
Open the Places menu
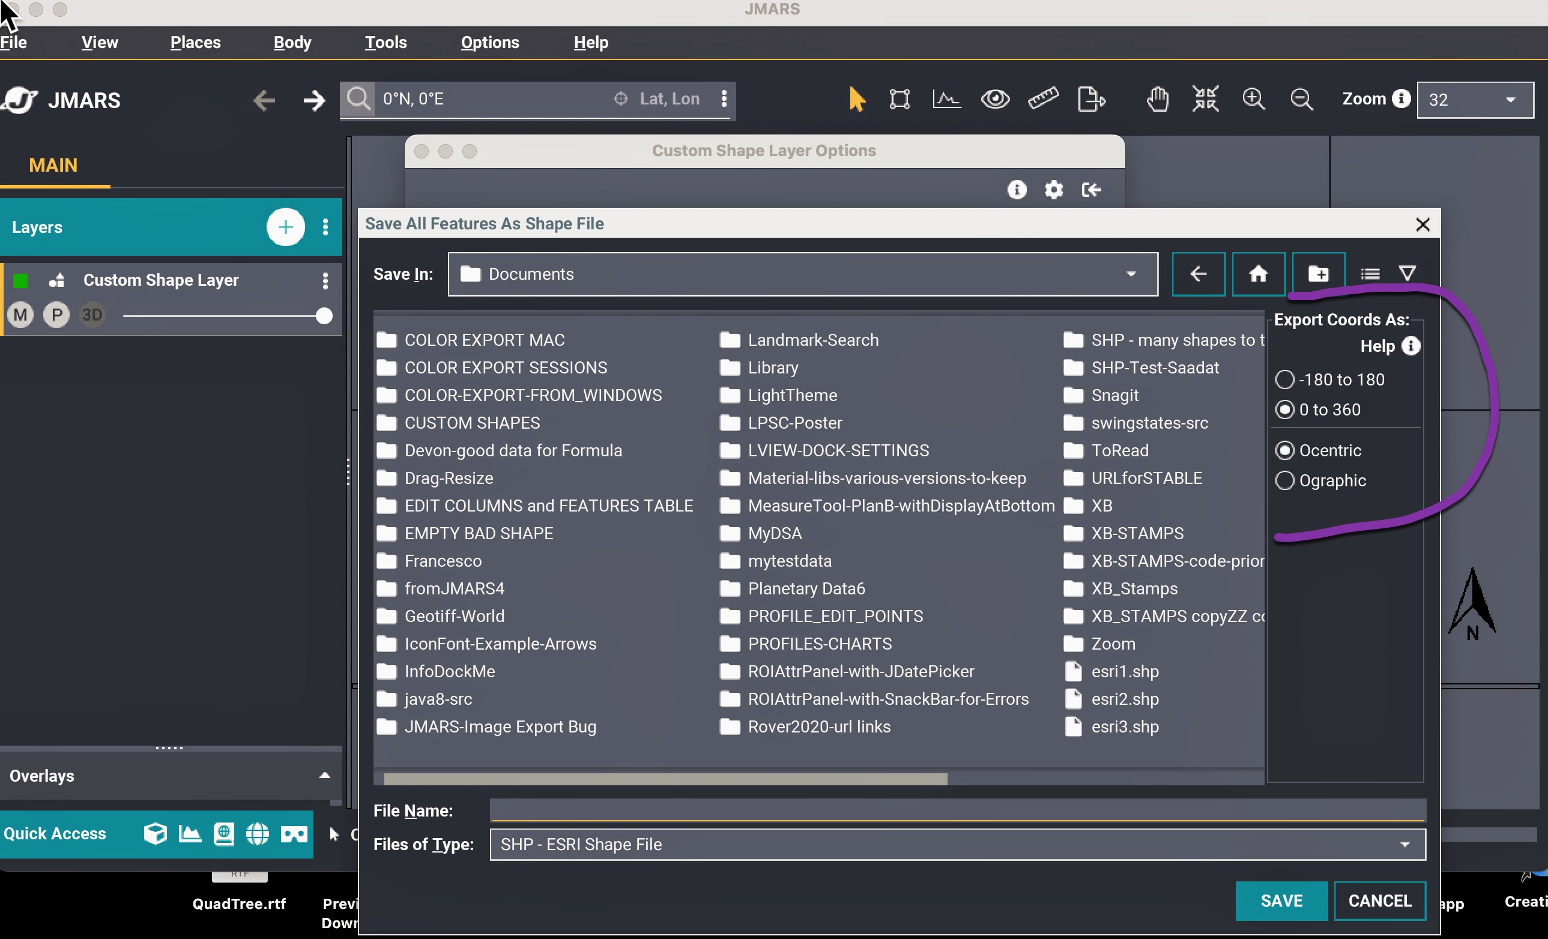click(195, 42)
